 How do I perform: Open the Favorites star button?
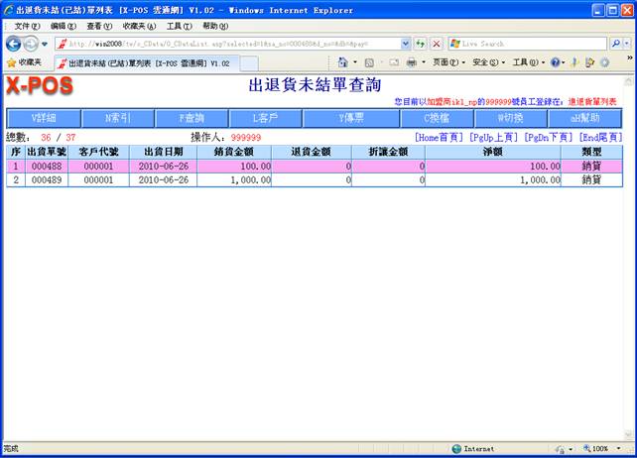pyautogui.click(x=24, y=62)
